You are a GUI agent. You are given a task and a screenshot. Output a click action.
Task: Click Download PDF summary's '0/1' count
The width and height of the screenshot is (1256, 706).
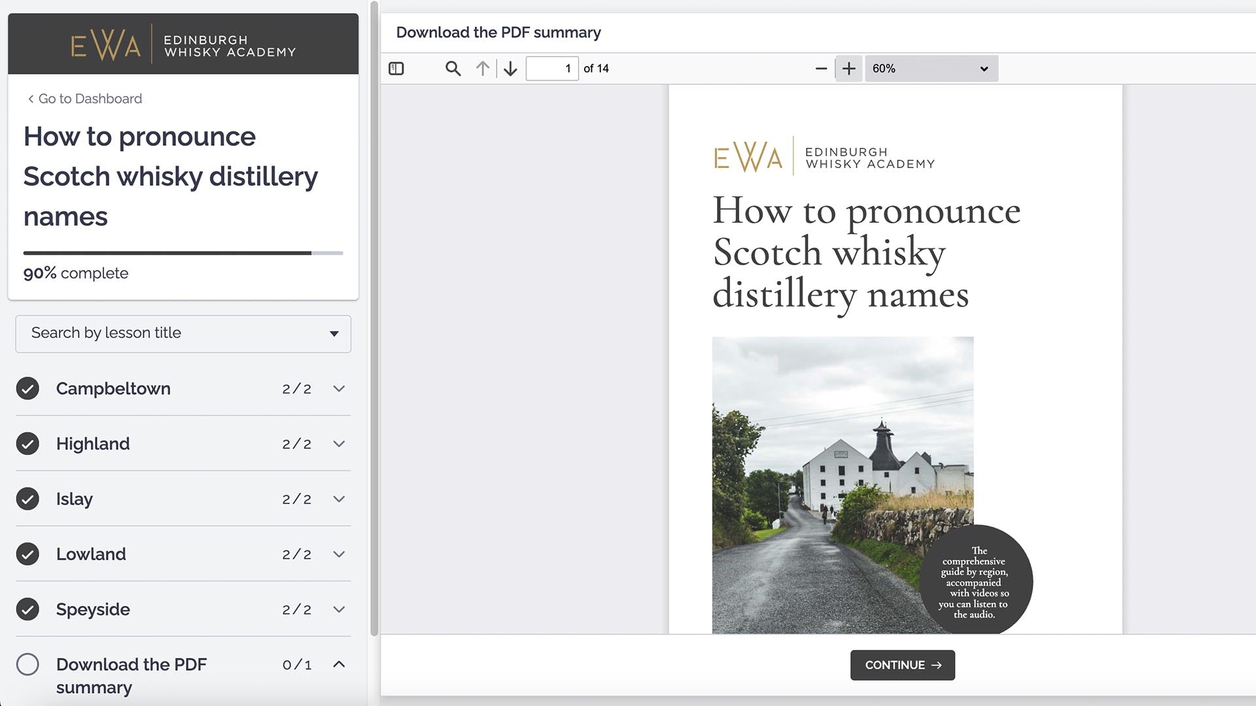pos(297,665)
